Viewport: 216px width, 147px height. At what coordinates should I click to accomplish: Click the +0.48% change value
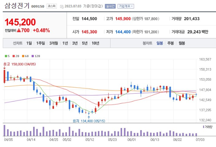41,30
